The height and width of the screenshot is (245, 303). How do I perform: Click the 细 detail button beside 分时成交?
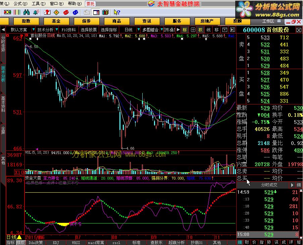coord(299,185)
